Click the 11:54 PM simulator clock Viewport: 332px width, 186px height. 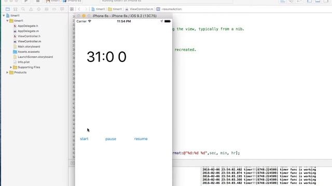[x=124, y=21]
